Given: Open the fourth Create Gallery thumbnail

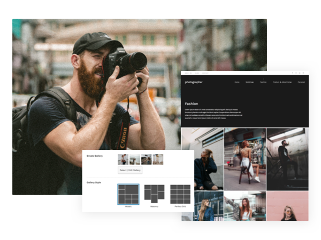Looking at the screenshot, I should (158, 159).
